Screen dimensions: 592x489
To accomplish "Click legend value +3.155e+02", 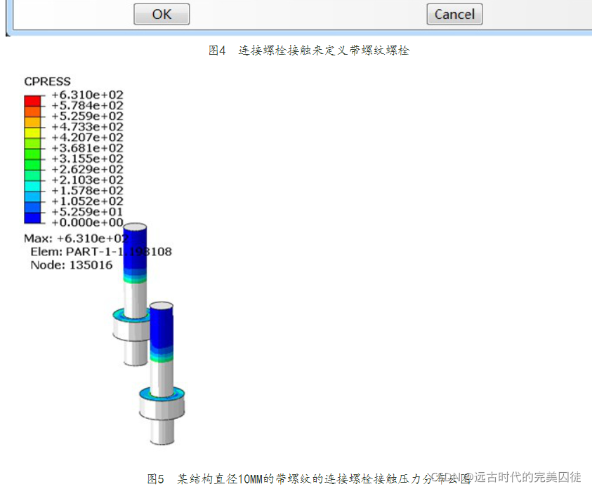I will click(88, 159).
